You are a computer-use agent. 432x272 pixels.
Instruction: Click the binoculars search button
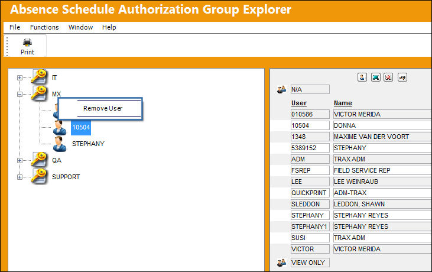pyautogui.click(x=402, y=77)
